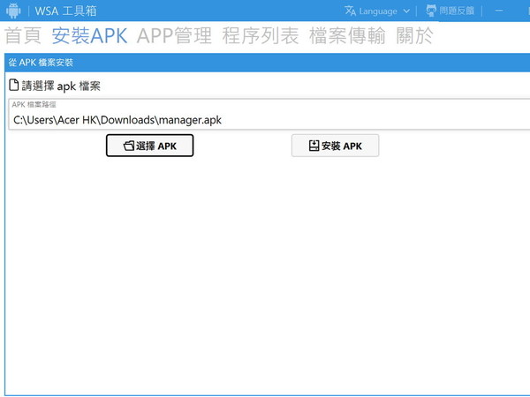
Task: Open 問題反饋 feedback link
Action: (450, 11)
